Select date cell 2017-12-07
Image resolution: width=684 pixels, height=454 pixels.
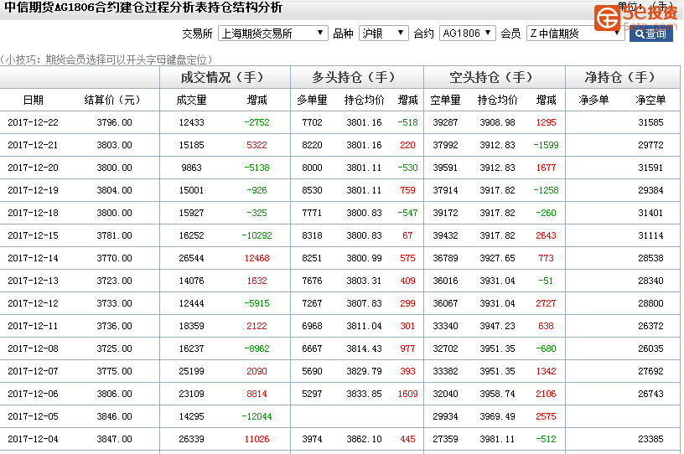coord(33,372)
